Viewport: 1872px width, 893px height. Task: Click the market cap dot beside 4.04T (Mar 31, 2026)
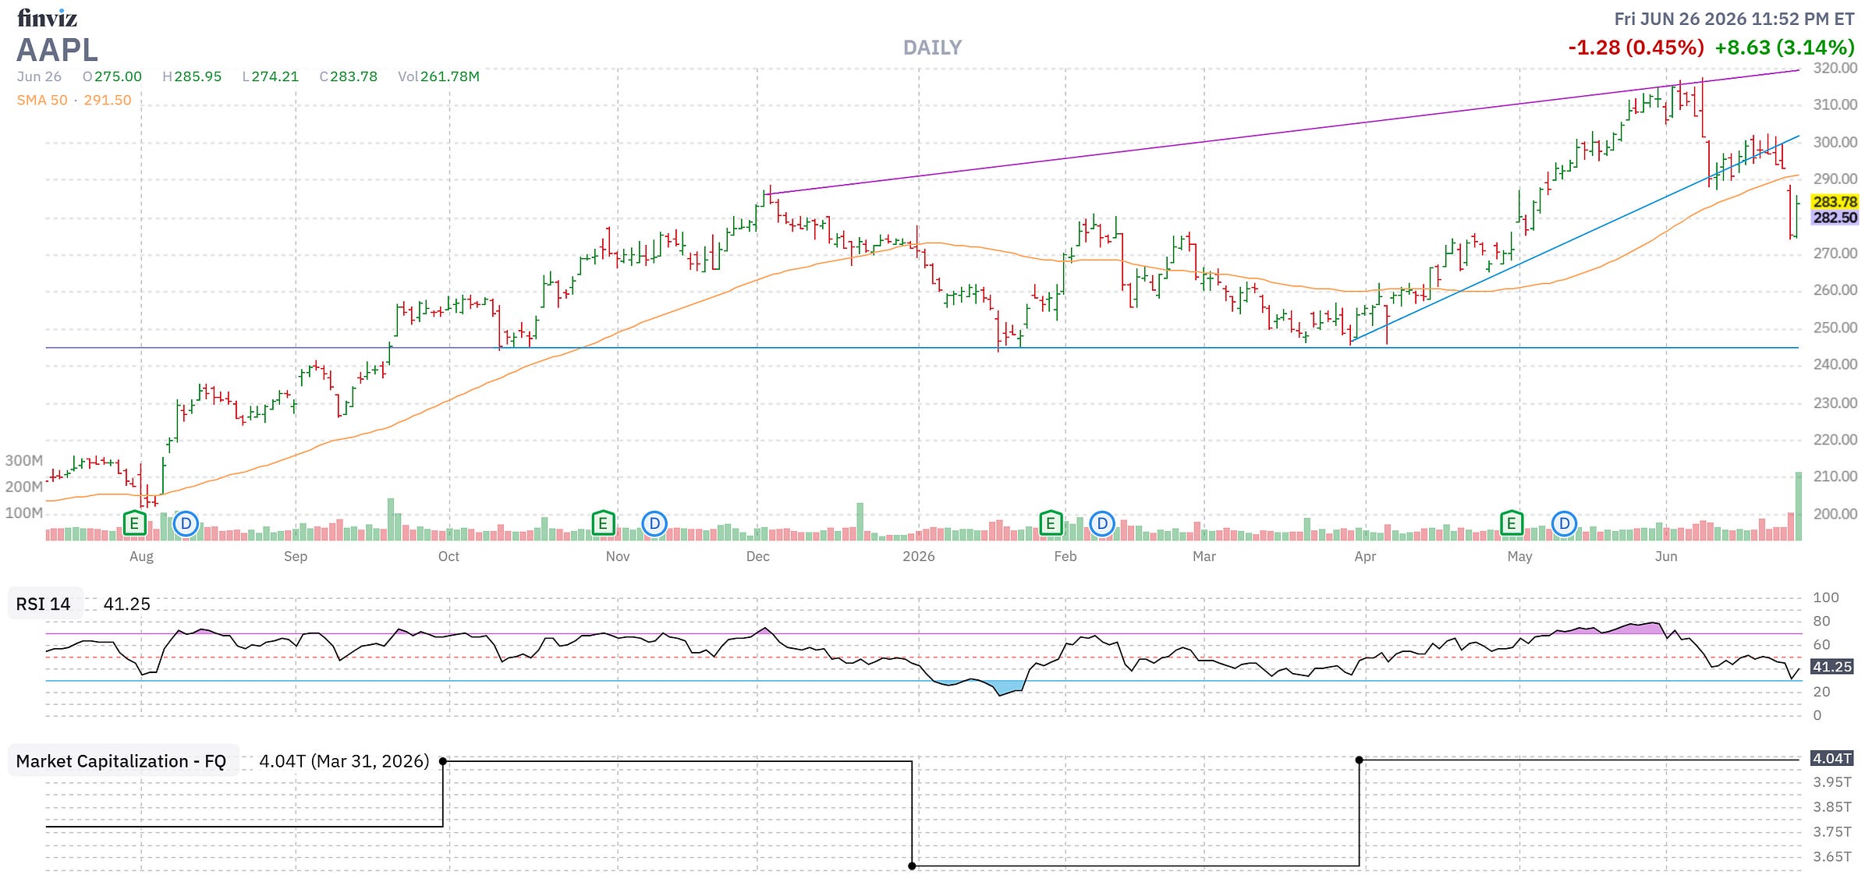pos(443,760)
